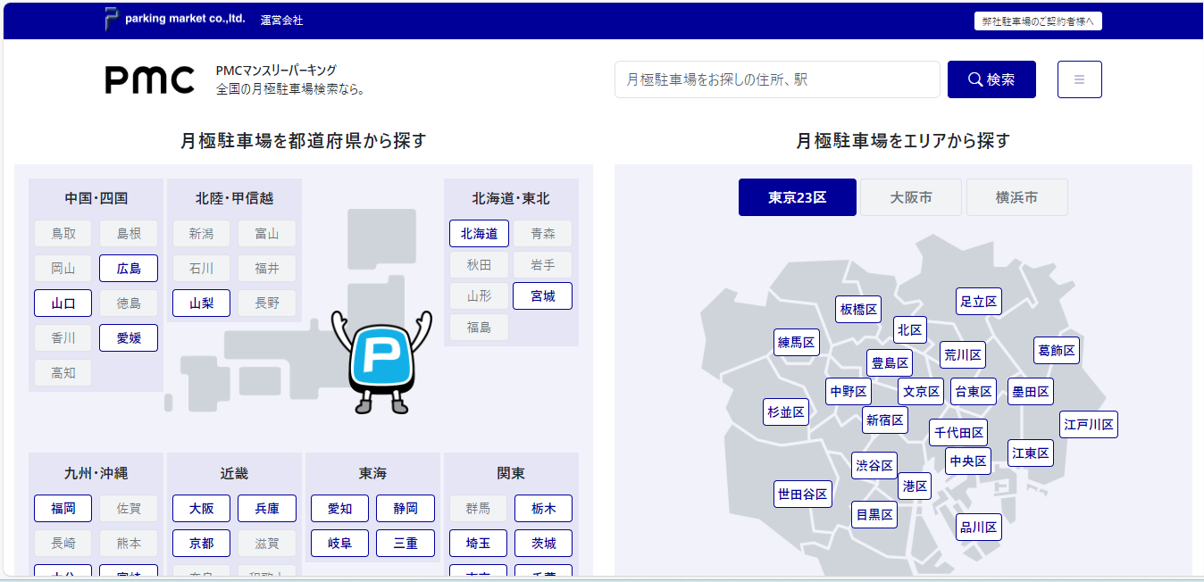Click the parking mascot character

point(381,361)
